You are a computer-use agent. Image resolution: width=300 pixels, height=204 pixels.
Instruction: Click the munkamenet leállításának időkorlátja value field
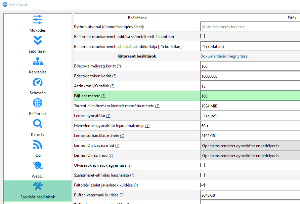point(250,47)
